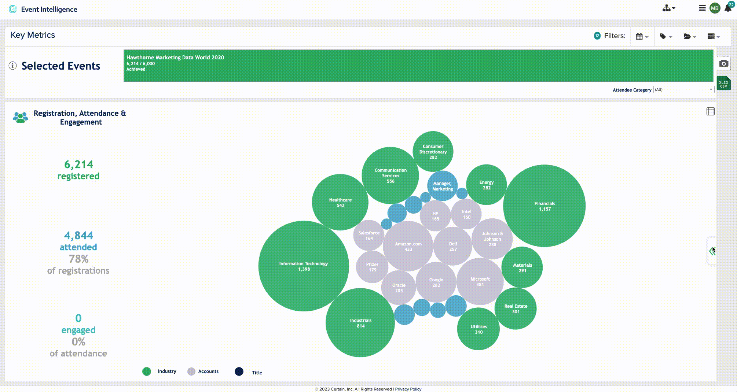The height and width of the screenshot is (392, 737).
Task: Open the notifications bell
Action: 728,8
